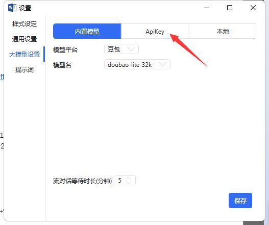Viewport: 269px width, 225px height.
Task: Click the 保存 button
Action: click(x=240, y=201)
